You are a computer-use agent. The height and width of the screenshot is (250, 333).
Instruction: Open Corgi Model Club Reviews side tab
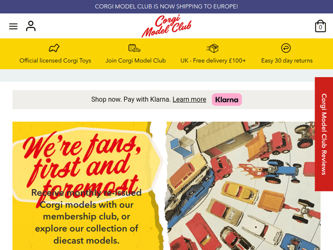coord(324,134)
